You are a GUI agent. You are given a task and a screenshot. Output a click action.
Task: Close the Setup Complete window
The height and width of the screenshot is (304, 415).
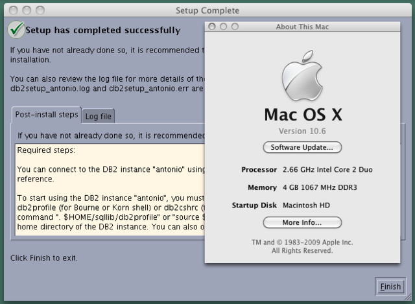[14, 10]
